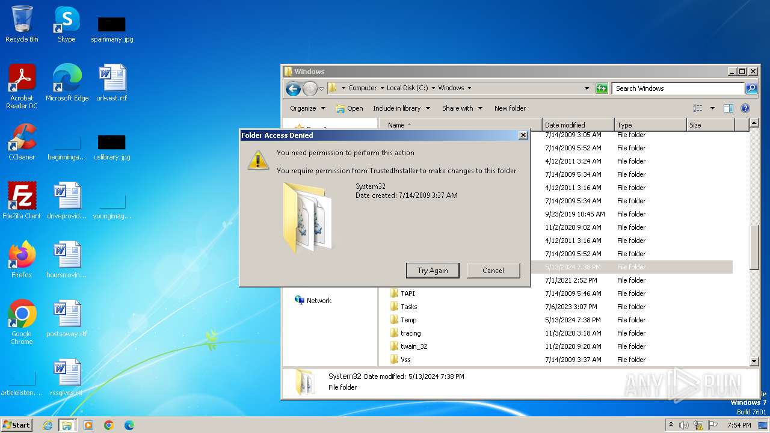
Task: Toggle the preview pane icon in Explorer
Action: pyautogui.click(x=728, y=108)
